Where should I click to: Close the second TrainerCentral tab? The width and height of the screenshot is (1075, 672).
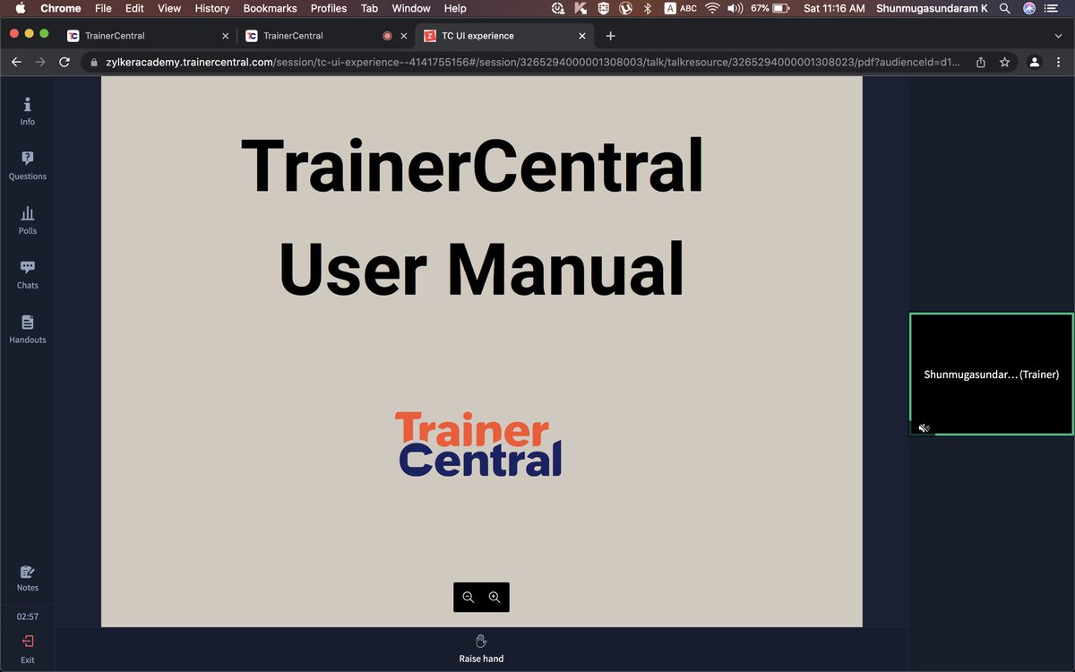coord(403,36)
